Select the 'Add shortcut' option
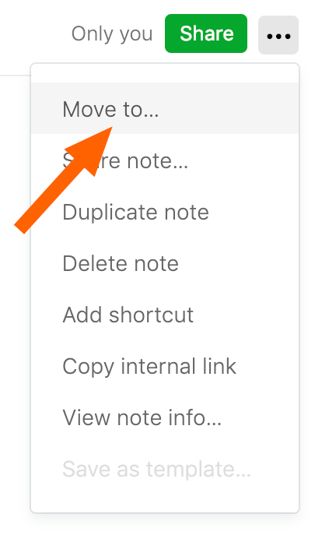This screenshot has height=542, width=322. (165, 315)
